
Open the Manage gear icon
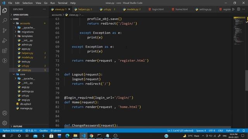(x=5, y=123)
